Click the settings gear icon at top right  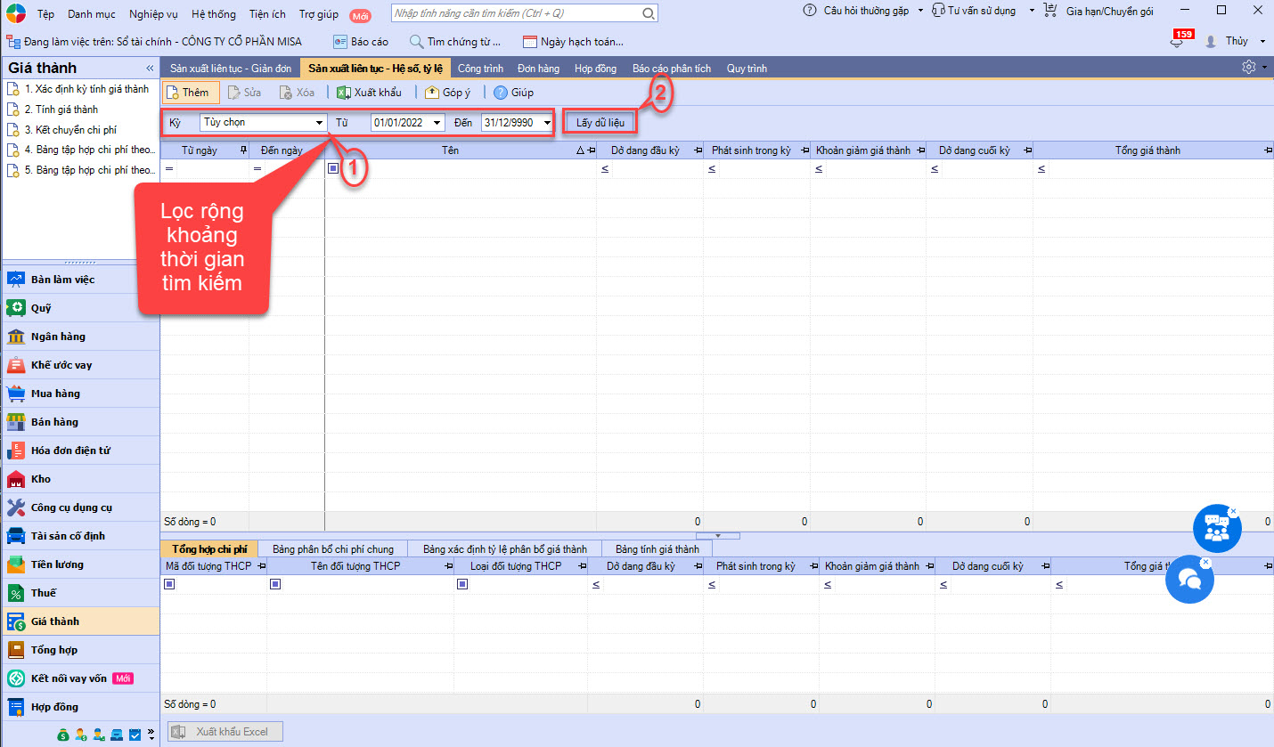1248,68
